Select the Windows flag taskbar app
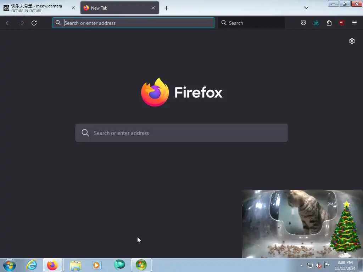The height and width of the screenshot is (272, 363). point(141,265)
